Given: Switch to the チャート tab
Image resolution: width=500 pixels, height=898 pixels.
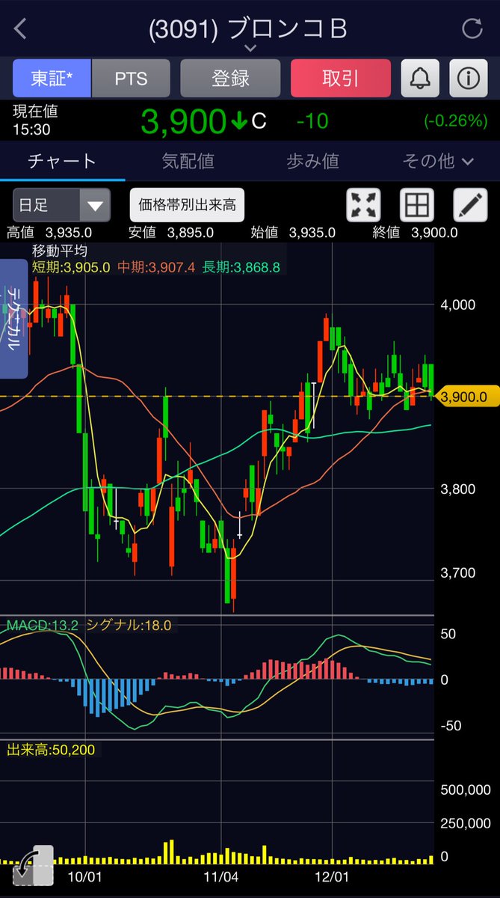Looking at the screenshot, I should [x=62, y=161].
